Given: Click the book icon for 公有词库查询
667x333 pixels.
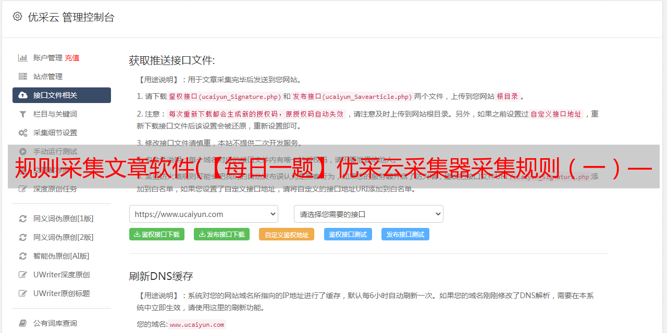Looking at the screenshot, I should [23, 323].
